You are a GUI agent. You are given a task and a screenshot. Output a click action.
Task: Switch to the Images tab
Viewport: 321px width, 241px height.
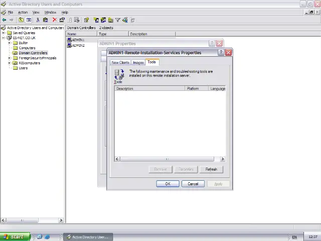click(138, 63)
